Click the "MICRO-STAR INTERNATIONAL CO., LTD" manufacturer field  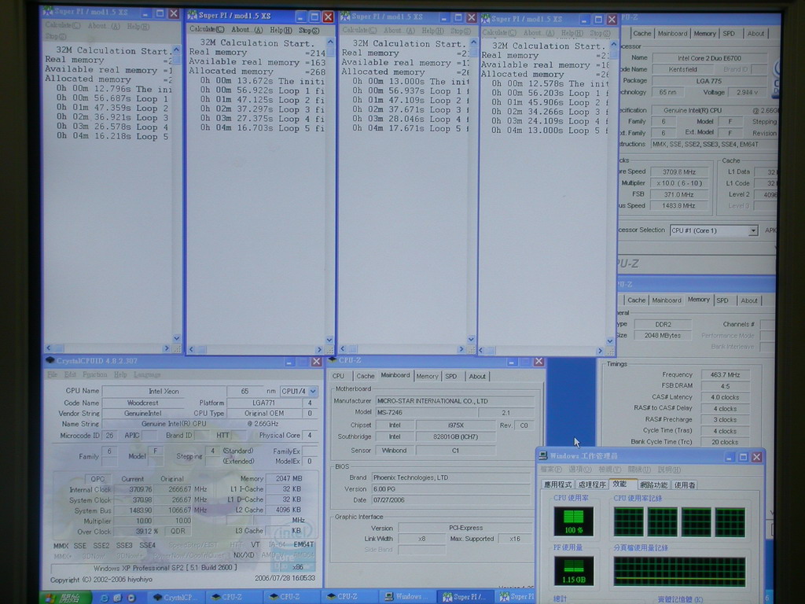[x=455, y=400]
